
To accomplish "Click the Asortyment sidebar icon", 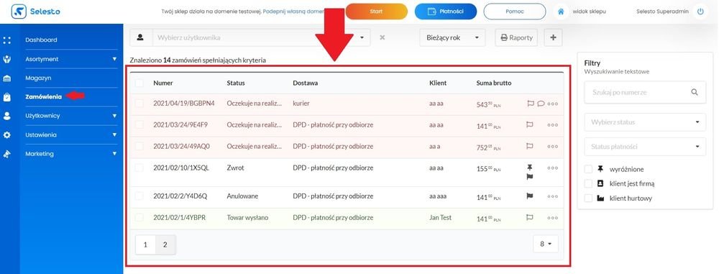I will 7,59.
